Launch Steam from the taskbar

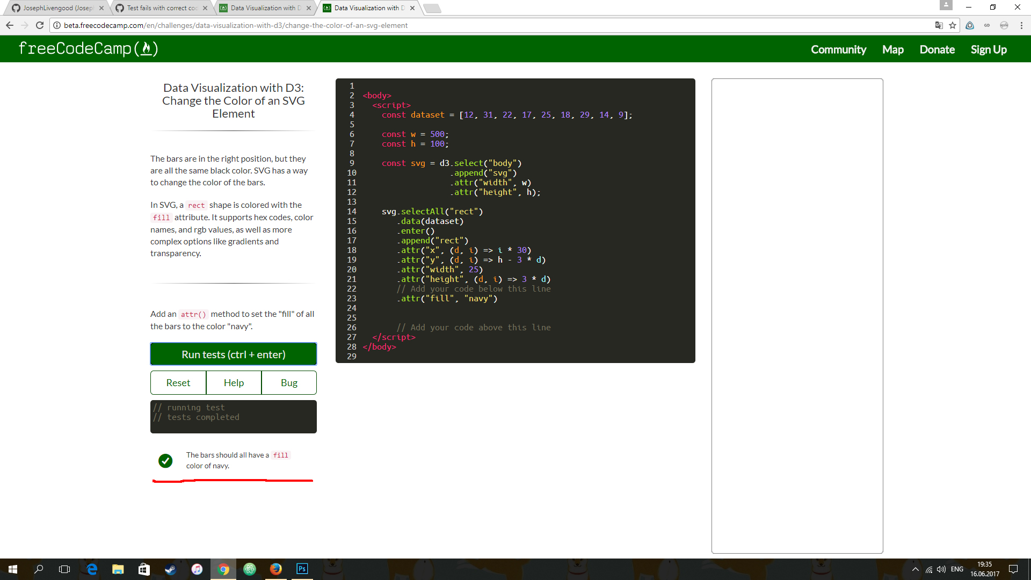coord(171,569)
